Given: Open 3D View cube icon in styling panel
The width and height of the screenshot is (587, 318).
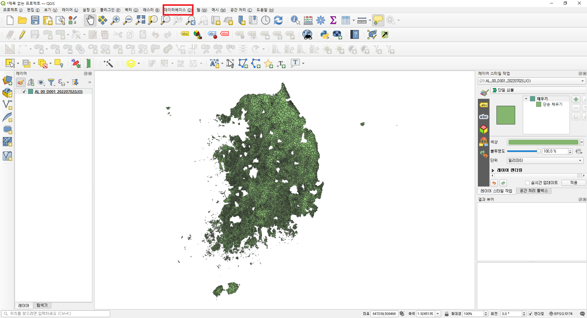Looking at the screenshot, I should (x=484, y=129).
